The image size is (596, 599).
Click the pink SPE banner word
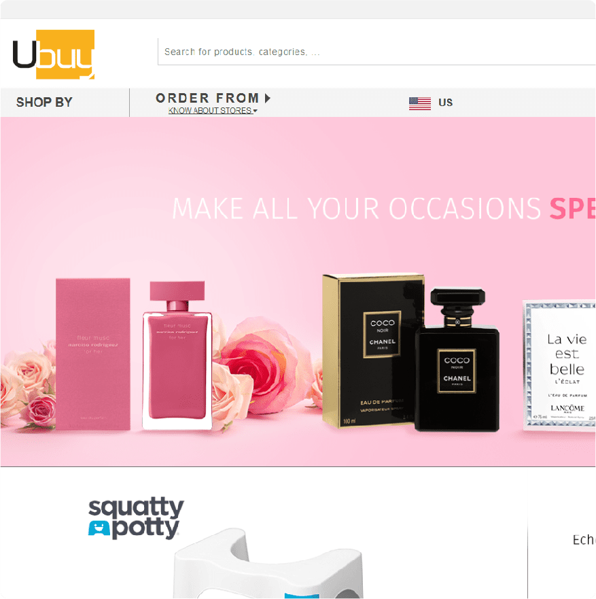point(572,209)
